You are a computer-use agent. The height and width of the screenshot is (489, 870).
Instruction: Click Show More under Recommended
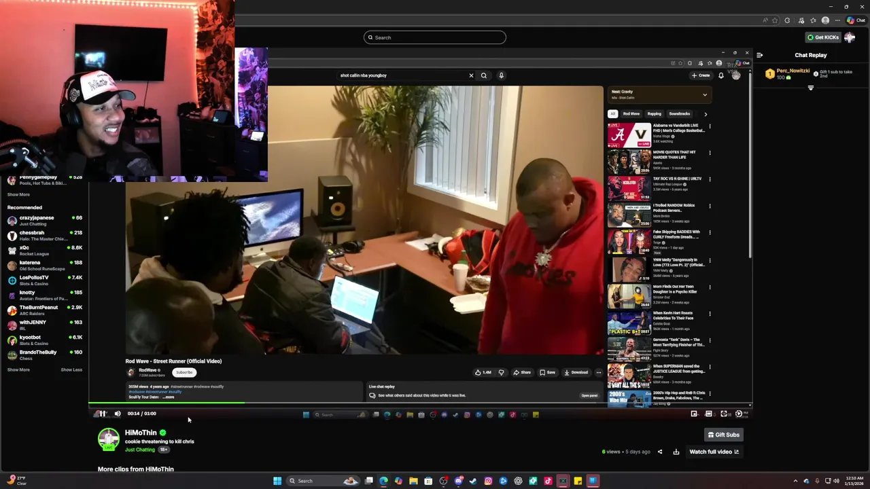tap(18, 369)
